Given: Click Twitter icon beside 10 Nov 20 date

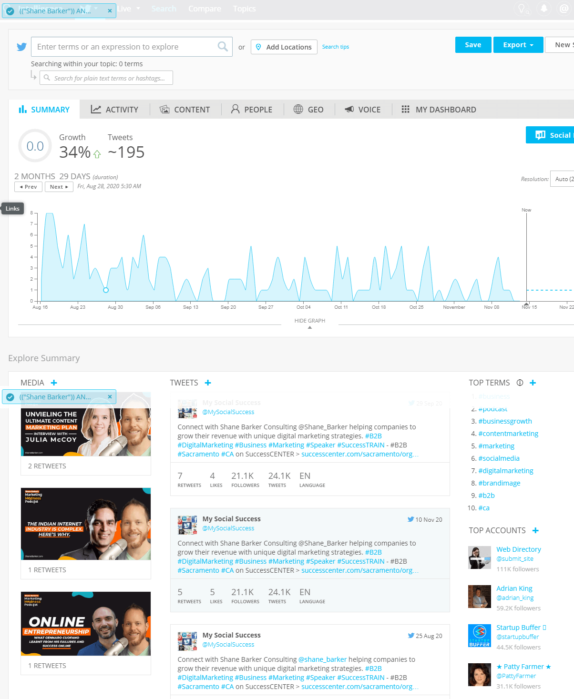Looking at the screenshot, I should (x=410, y=519).
